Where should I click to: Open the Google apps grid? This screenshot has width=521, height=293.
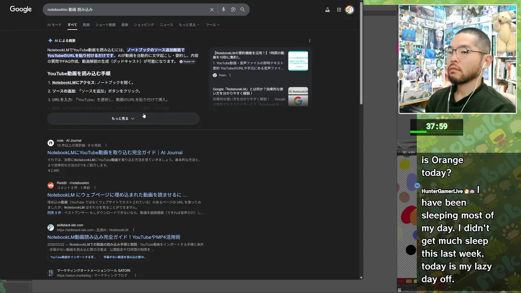tap(339, 9)
